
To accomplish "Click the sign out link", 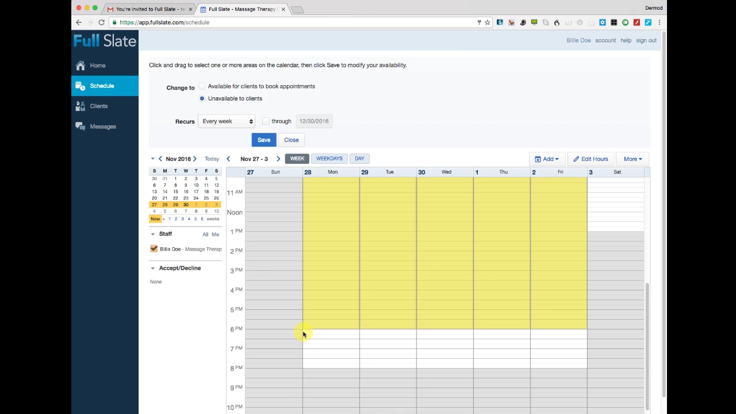I will click(646, 41).
